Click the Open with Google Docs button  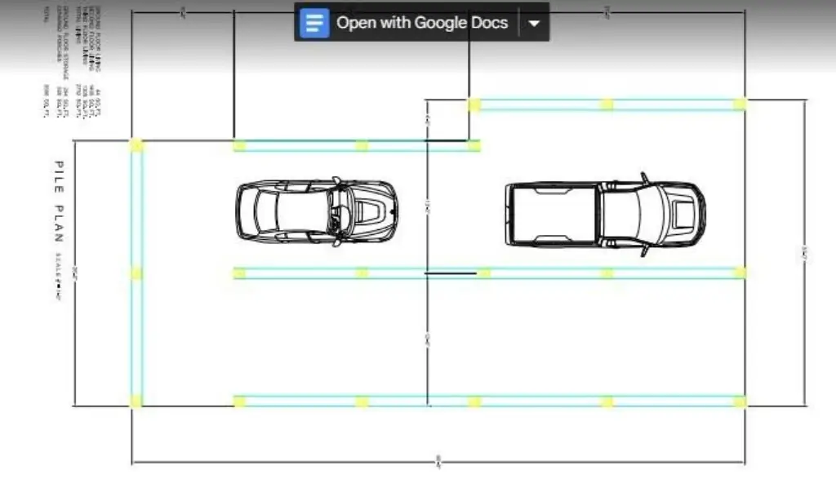[x=421, y=22]
